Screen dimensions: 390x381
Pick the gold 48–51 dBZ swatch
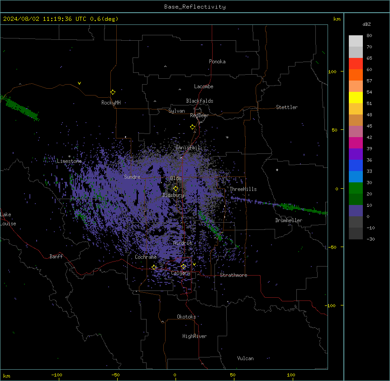[x=356, y=109]
